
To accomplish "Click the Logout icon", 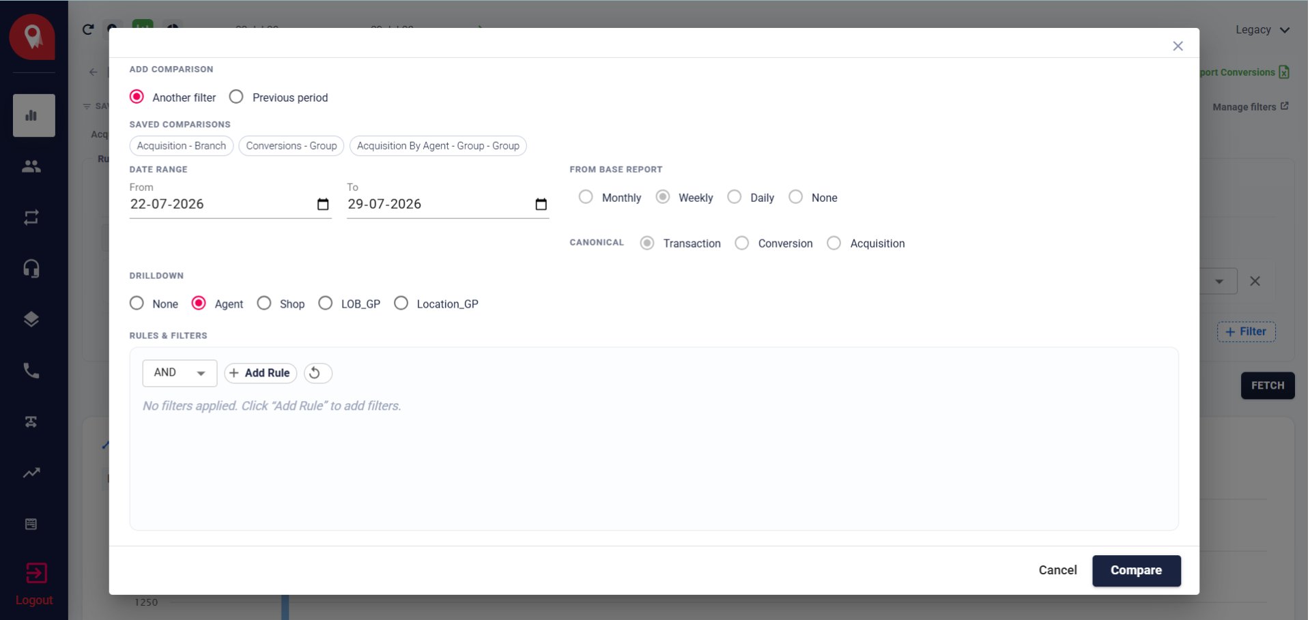I will [x=36, y=573].
